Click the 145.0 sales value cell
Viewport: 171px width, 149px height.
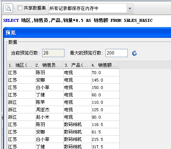(105, 80)
